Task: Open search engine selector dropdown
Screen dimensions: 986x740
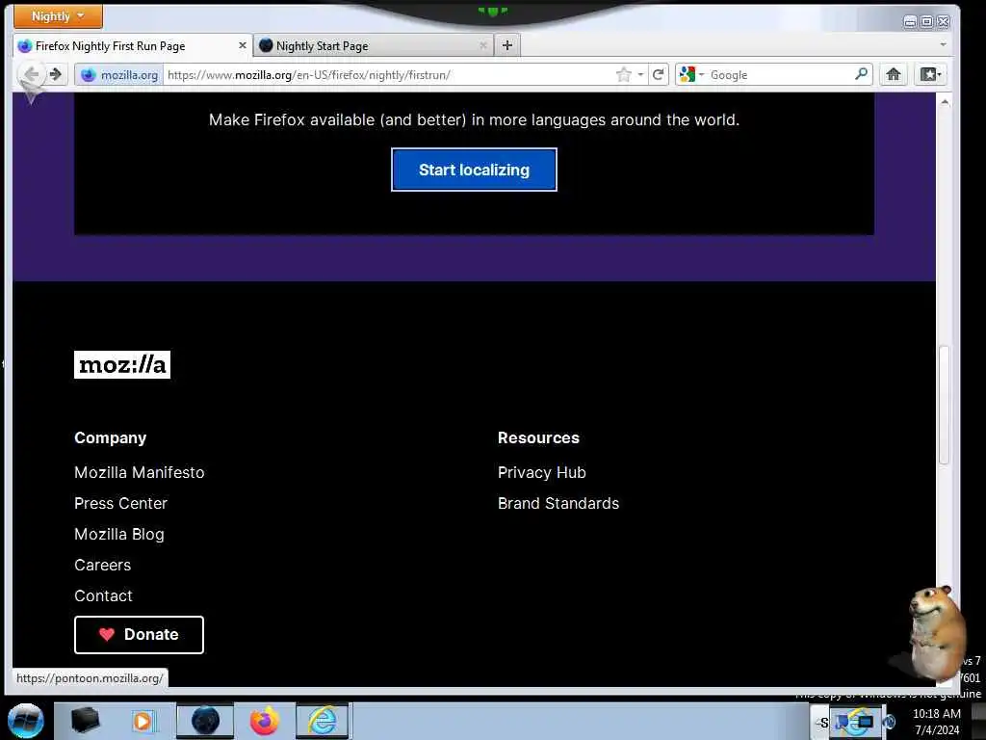Action: click(x=691, y=75)
